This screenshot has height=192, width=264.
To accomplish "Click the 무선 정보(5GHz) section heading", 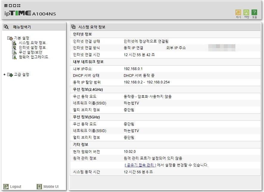I will point(86,117).
